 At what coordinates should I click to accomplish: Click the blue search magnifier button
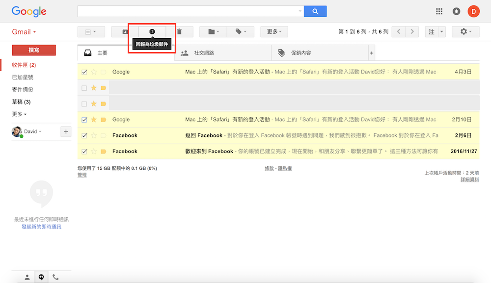point(315,12)
